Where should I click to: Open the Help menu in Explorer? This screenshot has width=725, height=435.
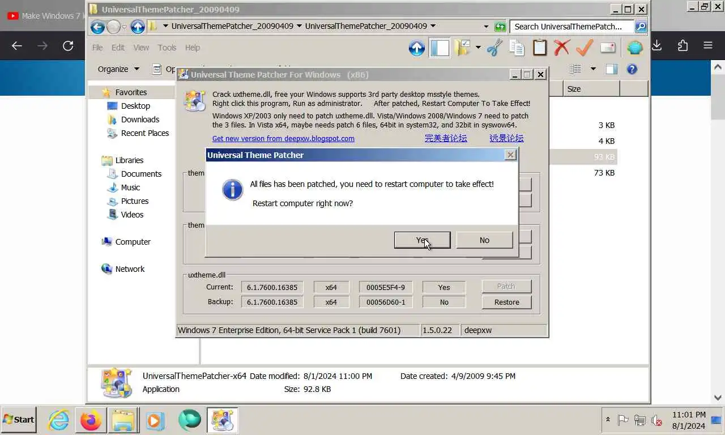tap(193, 48)
